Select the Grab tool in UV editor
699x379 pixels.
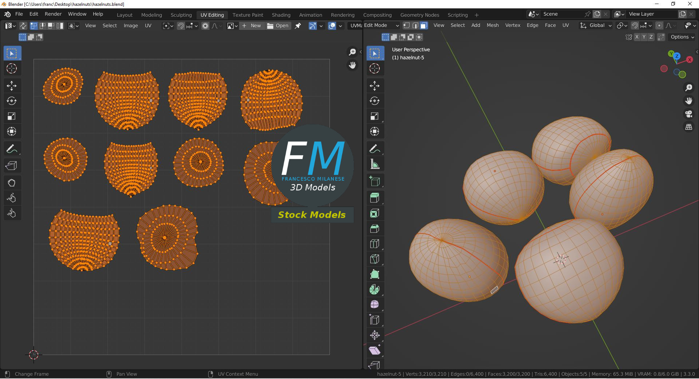(12, 183)
